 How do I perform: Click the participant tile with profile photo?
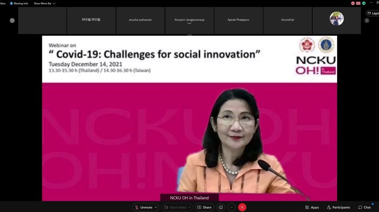pos(337,20)
